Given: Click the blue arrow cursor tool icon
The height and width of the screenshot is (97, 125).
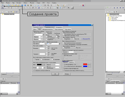Looking at the screenshot, I should [x=39, y=8].
